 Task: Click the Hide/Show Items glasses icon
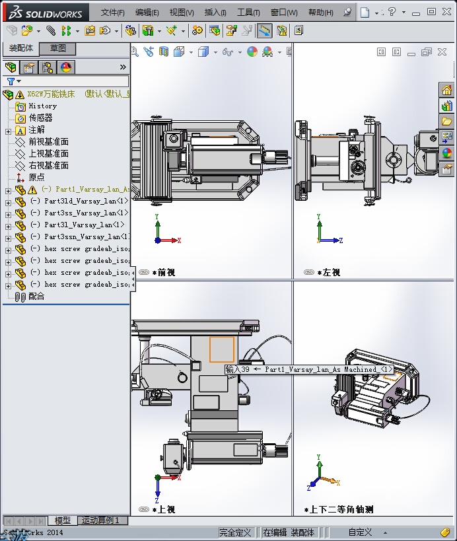[228, 52]
